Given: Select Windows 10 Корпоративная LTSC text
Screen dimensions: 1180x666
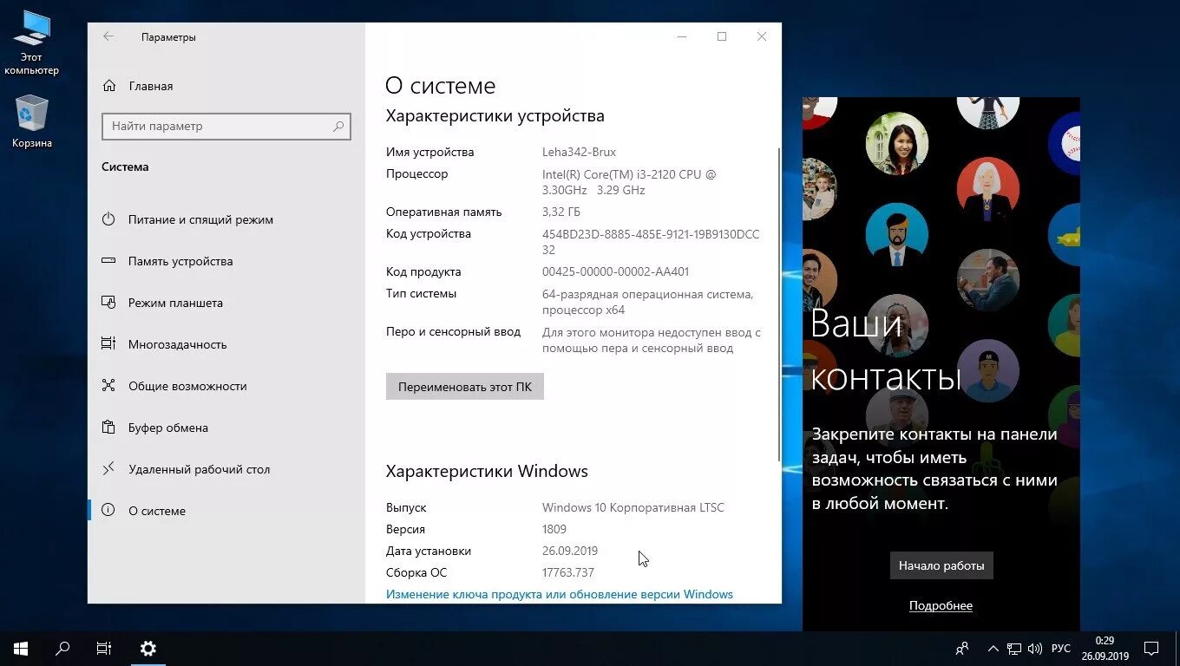Looking at the screenshot, I should pos(633,507).
